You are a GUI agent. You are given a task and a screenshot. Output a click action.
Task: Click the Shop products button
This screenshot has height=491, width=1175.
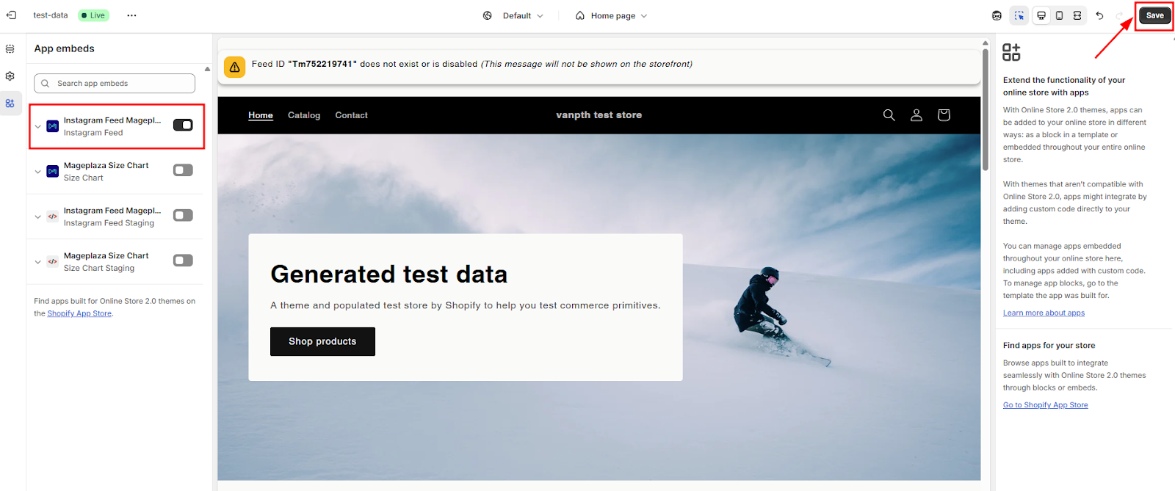click(322, 341)
